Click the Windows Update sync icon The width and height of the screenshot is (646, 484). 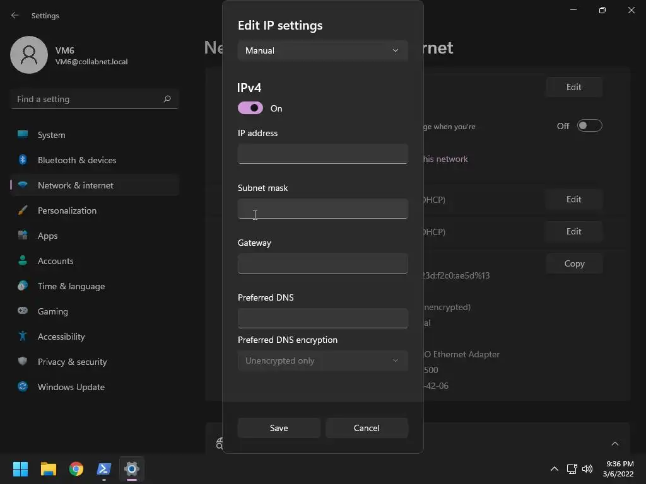pos(23,387)
